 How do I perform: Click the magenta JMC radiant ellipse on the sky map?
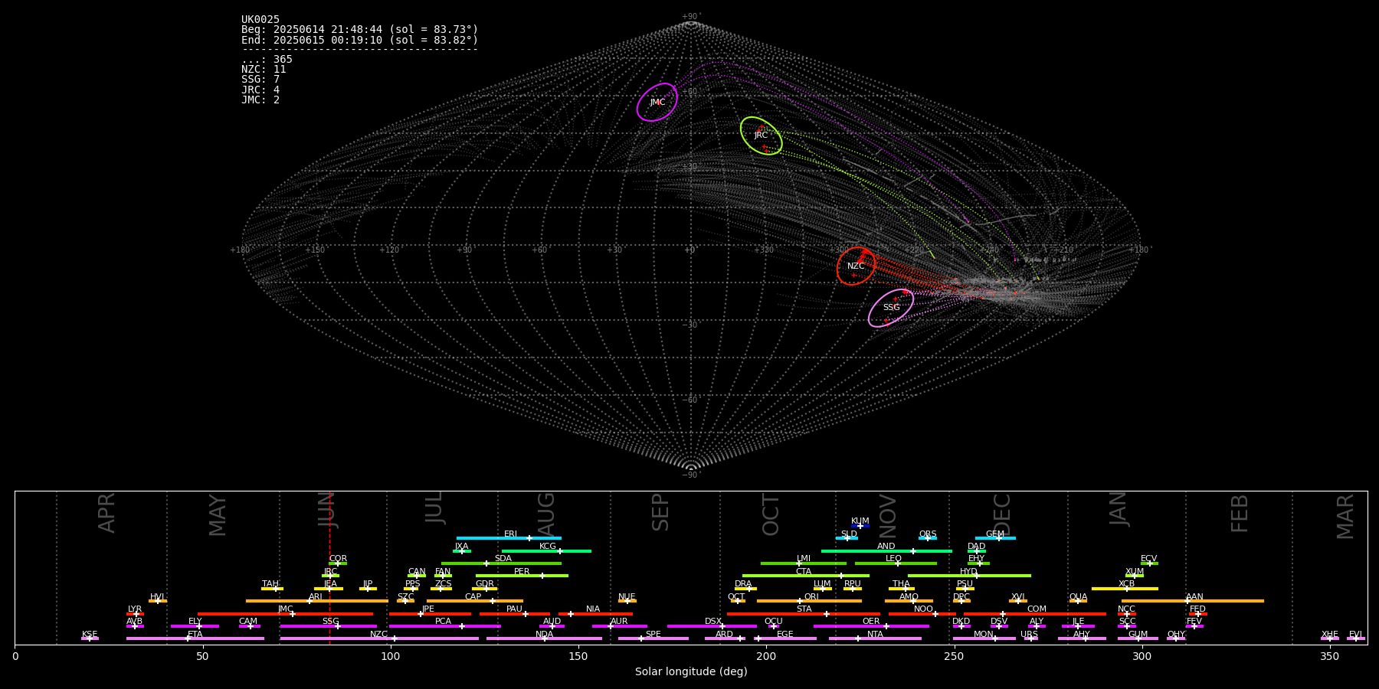[x=657, y=103]
